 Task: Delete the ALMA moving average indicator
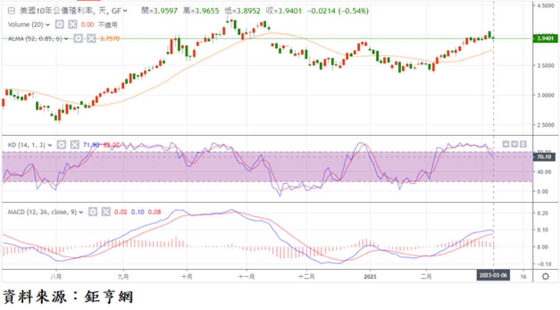click(91, 39)
